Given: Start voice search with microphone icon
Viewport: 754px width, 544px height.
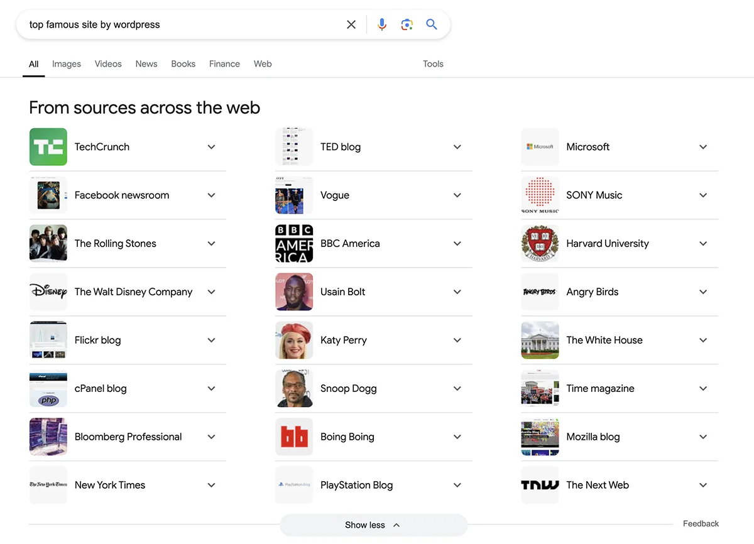Looking at the screenshot, I should 382,24.
